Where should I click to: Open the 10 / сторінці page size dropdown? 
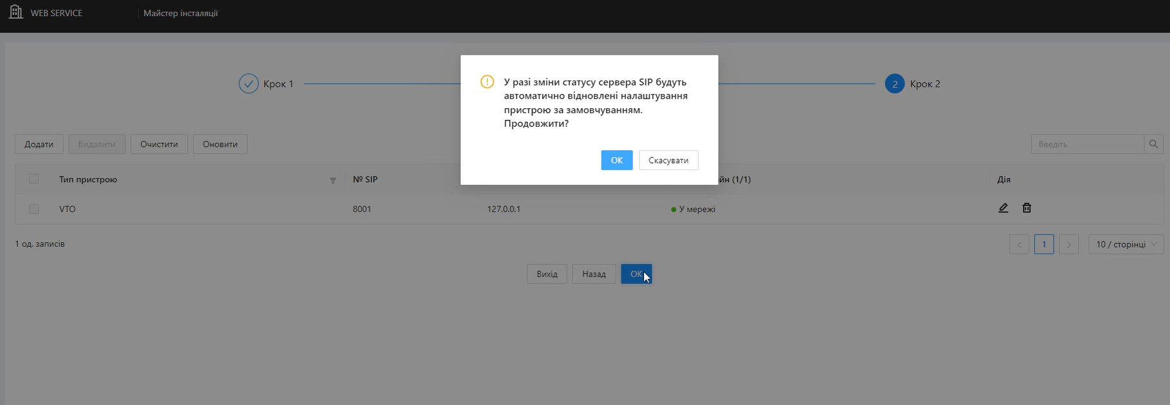tap(1126, 245)
